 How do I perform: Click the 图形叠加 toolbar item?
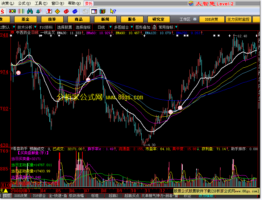pos(143,27)
